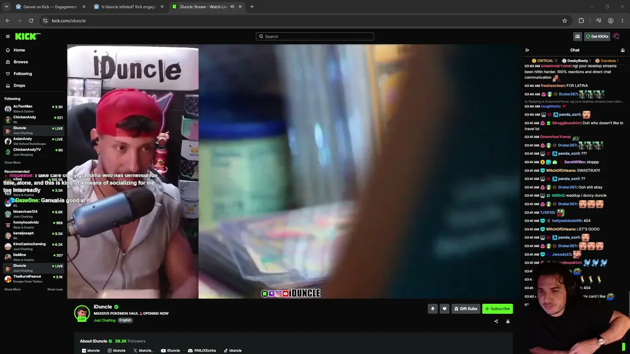Click username hellyeahdude69 in chat
Image resolution: width=630 pixels, height=354 pixels.
click(567, 221)
